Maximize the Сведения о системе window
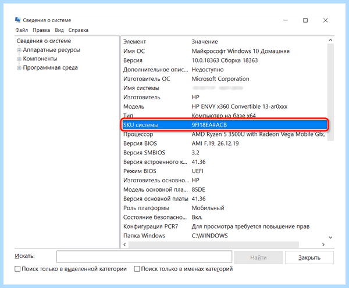The image size is (349, 288). click(x=305, y=20)
